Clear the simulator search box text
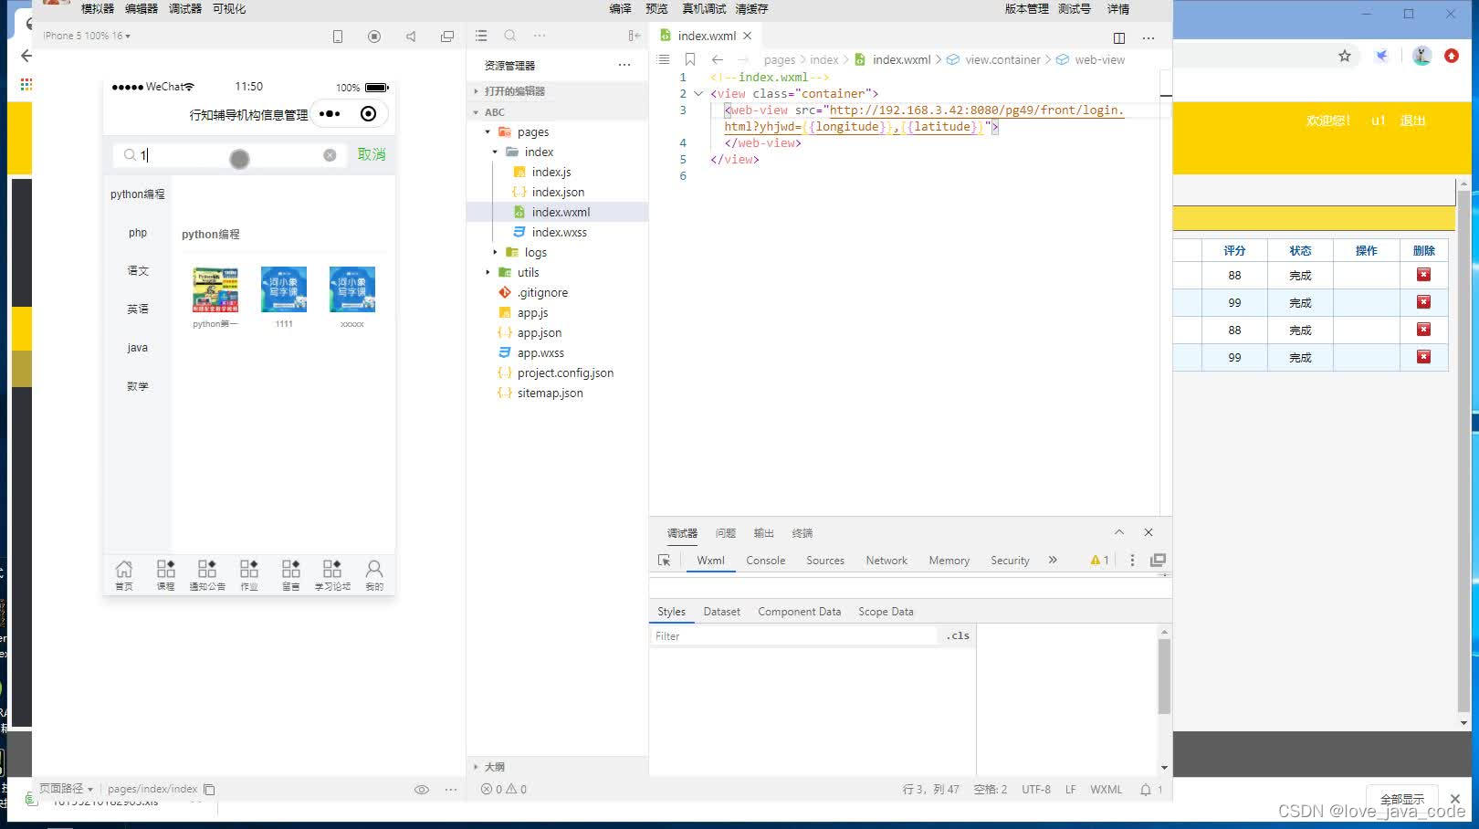1479x829 pixels. pyautogui.click(x=330, y=155)
